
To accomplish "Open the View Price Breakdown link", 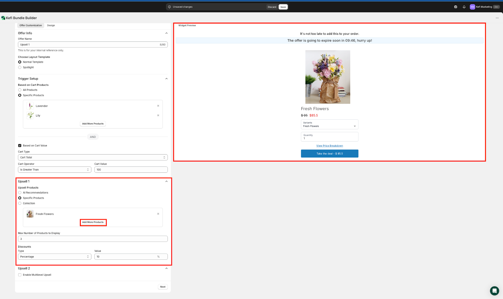I will [329, 146].
